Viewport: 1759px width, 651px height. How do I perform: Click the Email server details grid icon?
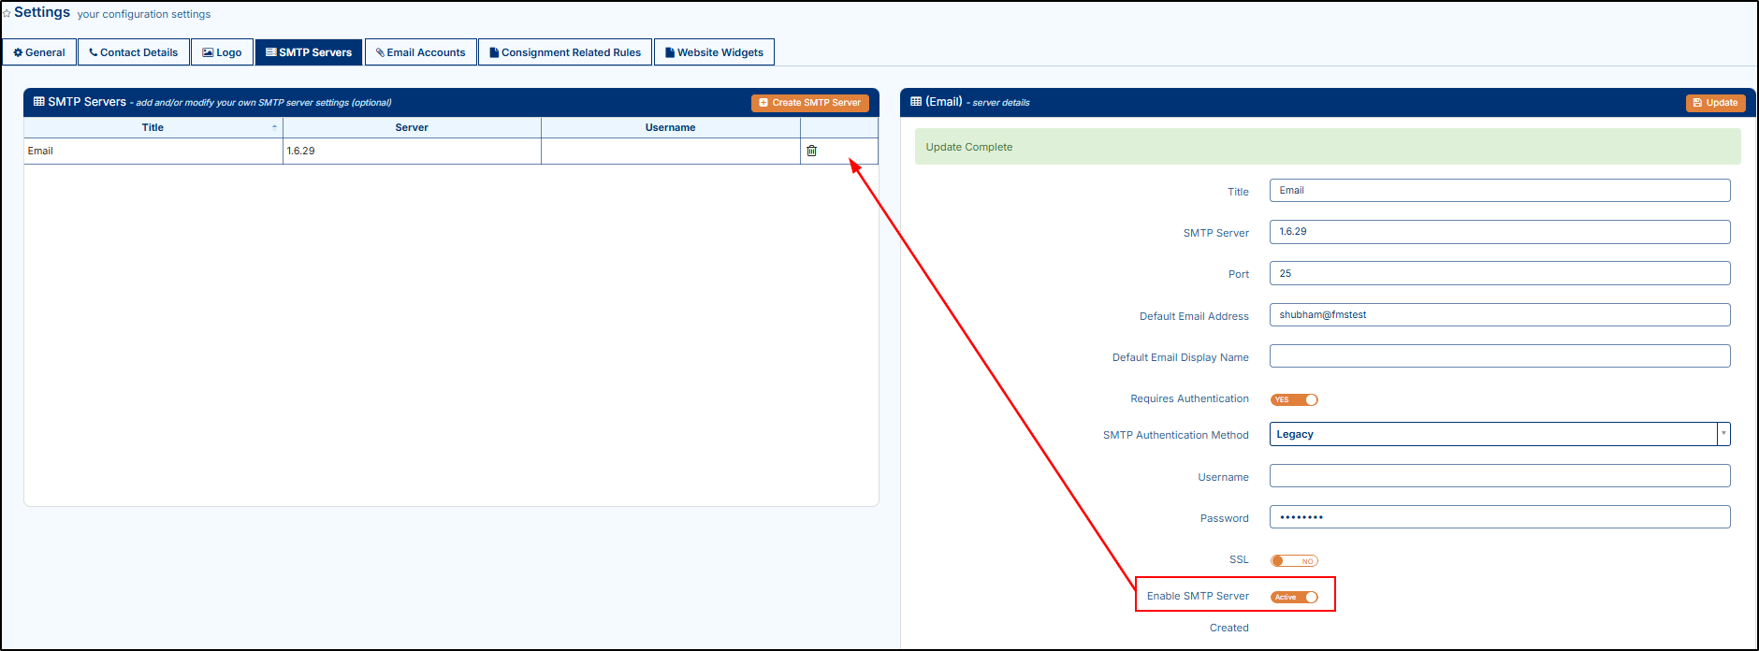(x=916, y=102)
